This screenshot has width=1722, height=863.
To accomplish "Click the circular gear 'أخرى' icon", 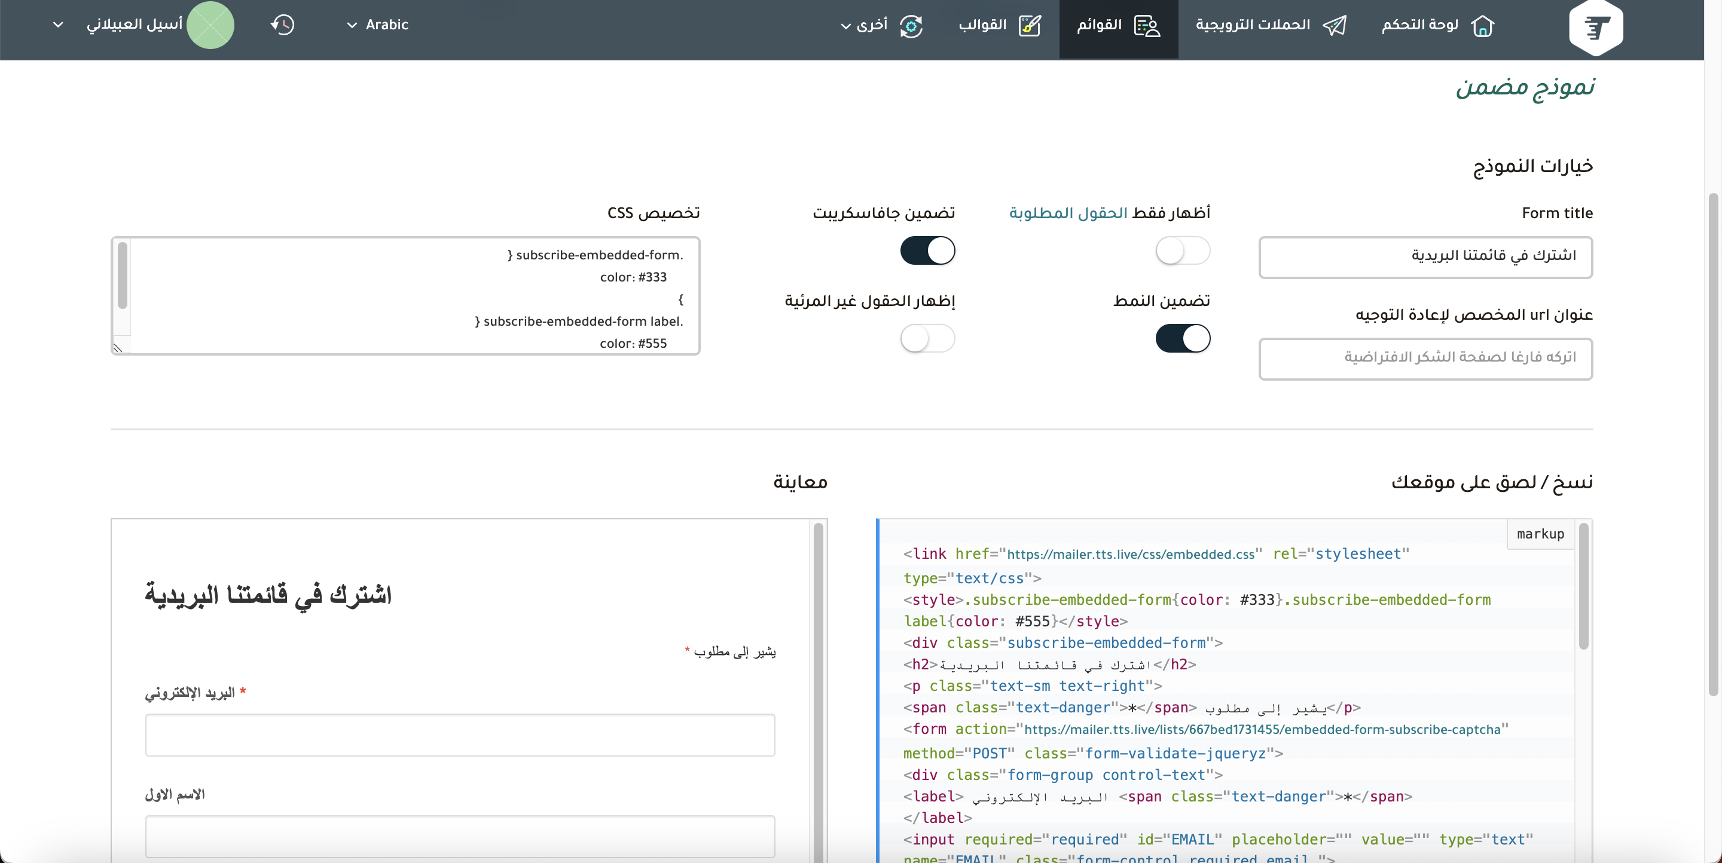I will (911, 26).
